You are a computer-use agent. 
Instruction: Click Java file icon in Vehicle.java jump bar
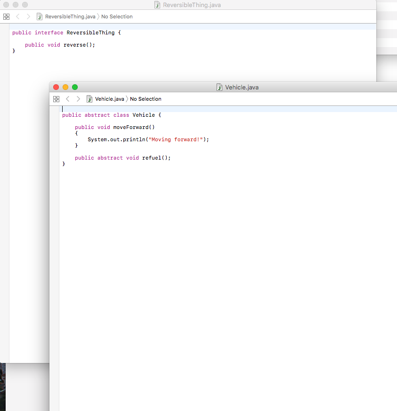pyautogui.click(x=89, y=99)
